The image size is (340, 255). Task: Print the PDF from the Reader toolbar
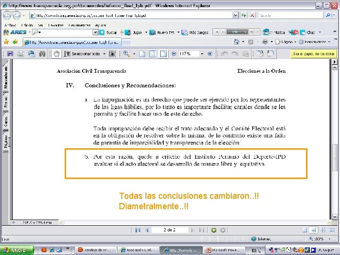pyautogui.click(x=21, y=53)
